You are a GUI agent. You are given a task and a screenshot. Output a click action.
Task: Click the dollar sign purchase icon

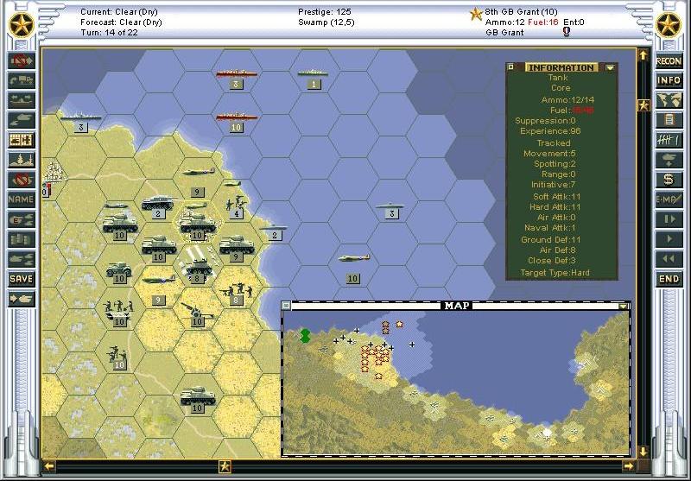[x=669, y=180]
